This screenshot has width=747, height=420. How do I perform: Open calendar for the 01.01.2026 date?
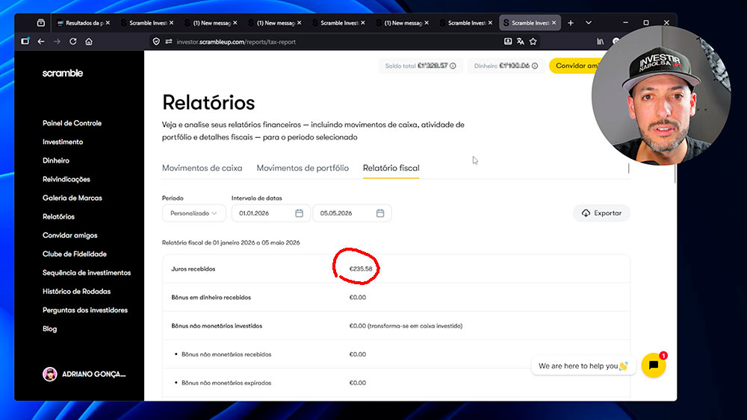tap(299, 213)
